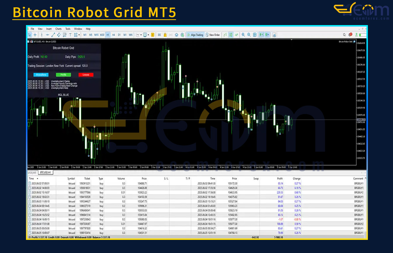Select the M15 timeframe
The height and width of the screenshot is (253, 393).
[96, 35]
